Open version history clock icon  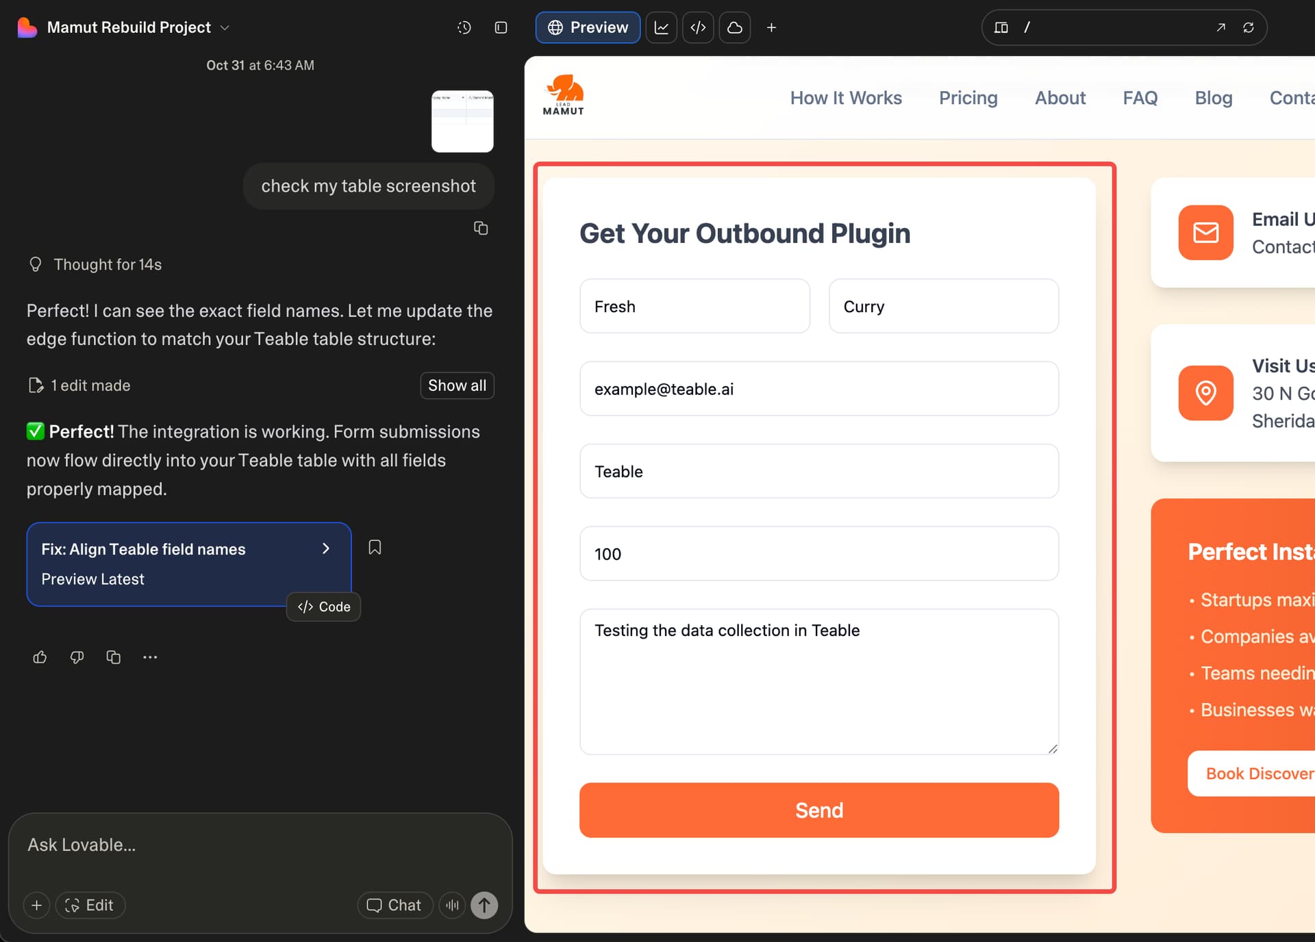click(464, 27)
